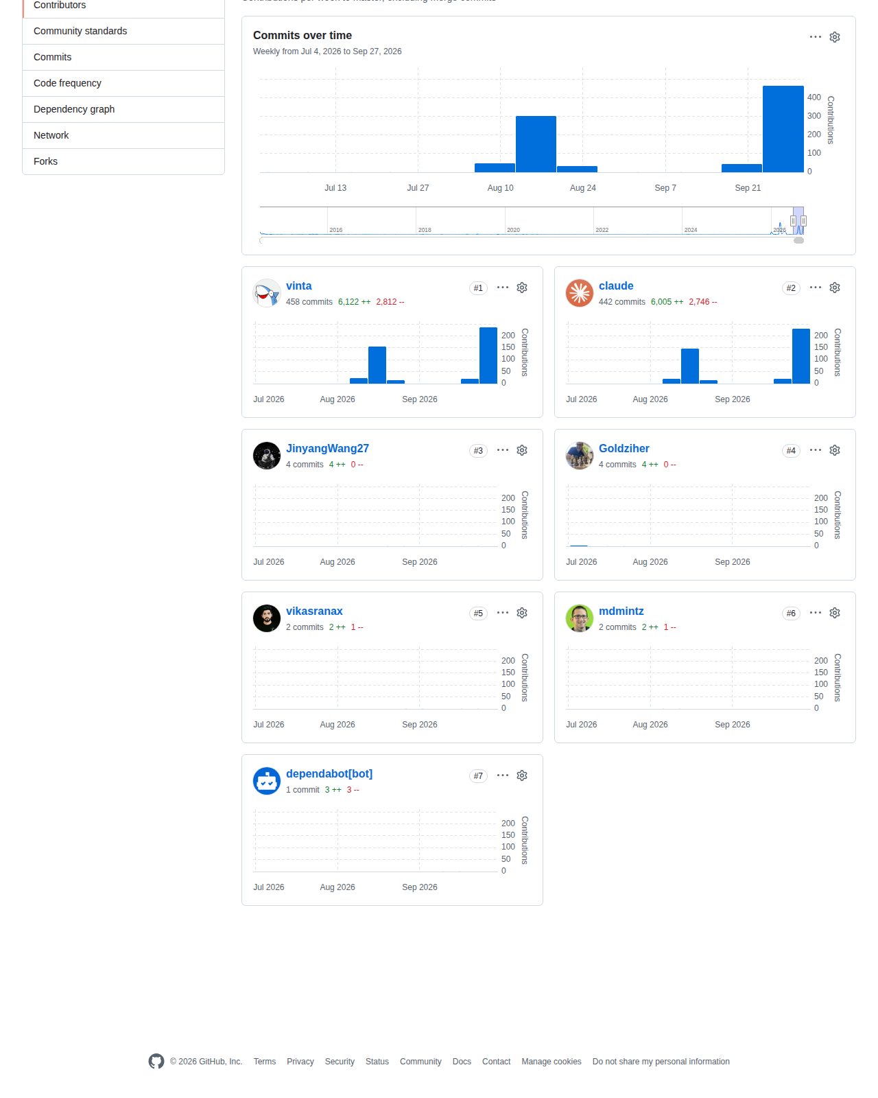Click claude's orange avatar icon

click(580, 293)
